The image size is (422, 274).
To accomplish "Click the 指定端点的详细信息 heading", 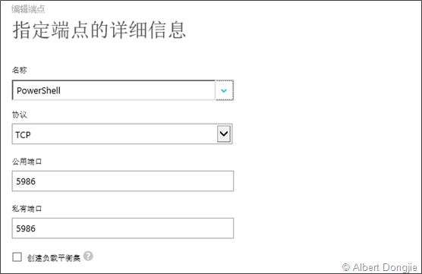I will pyautogui.click(x=99, y=30).
